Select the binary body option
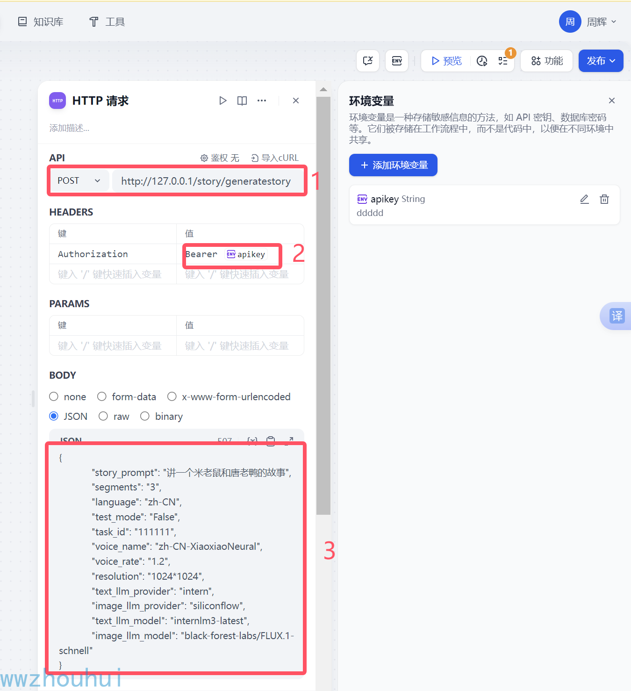This screenshot has width=631, height=691. pos(145,416)
